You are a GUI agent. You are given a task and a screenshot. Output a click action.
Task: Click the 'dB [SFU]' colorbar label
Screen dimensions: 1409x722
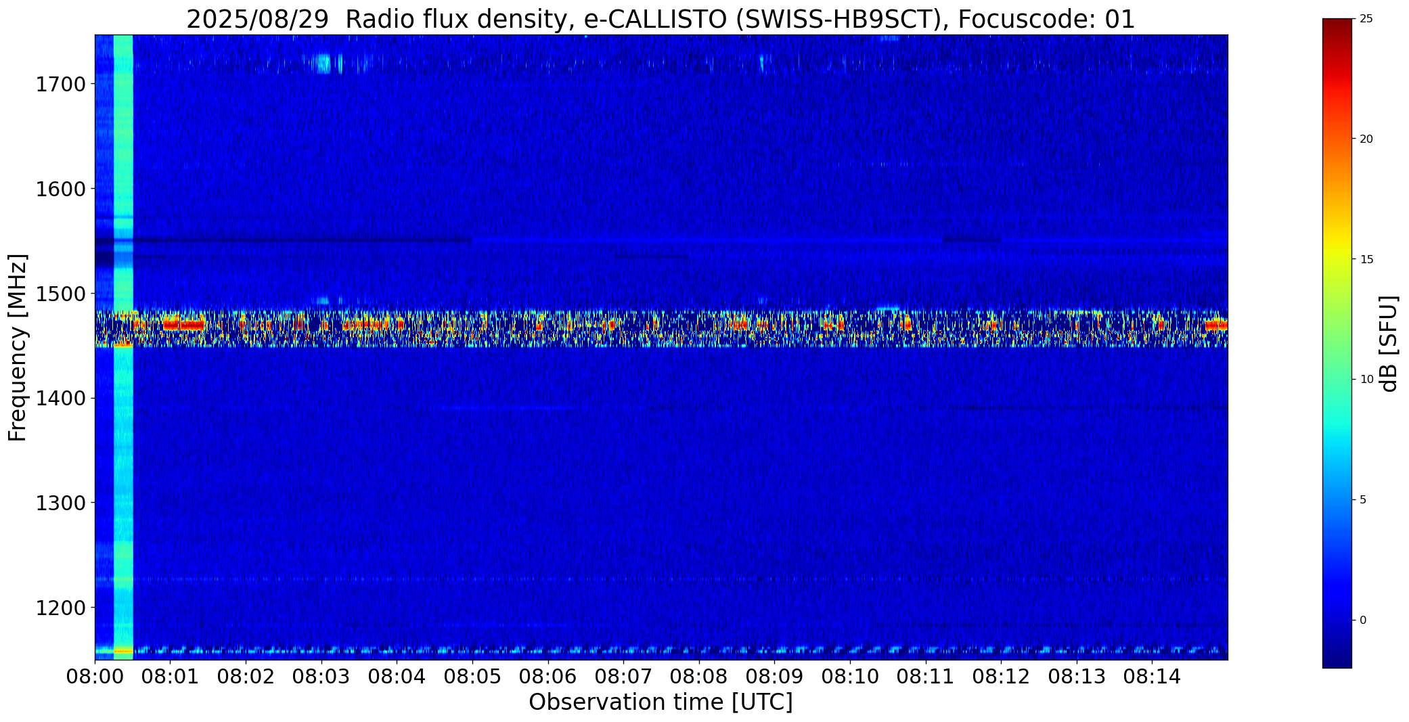tap(1389, 344)
